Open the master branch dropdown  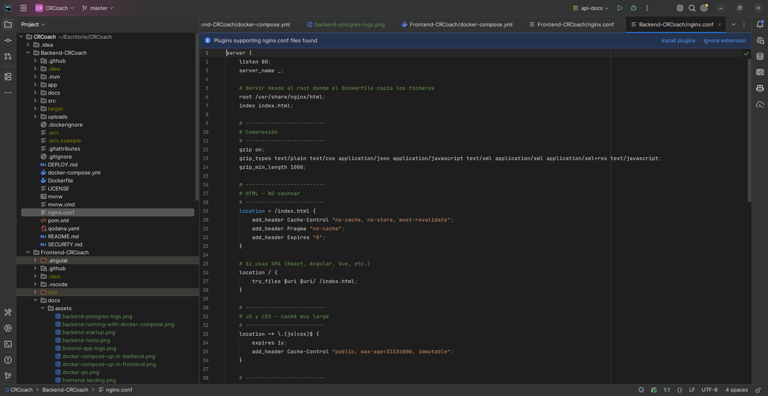(98, 8)
